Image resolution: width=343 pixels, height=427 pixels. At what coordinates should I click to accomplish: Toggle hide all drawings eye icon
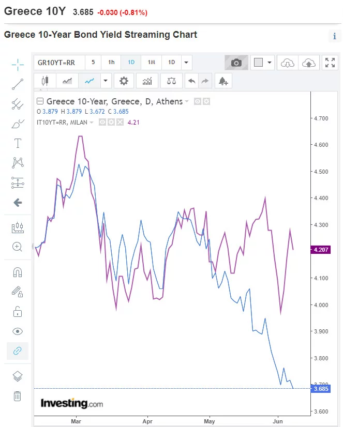(x=18, y=331)
